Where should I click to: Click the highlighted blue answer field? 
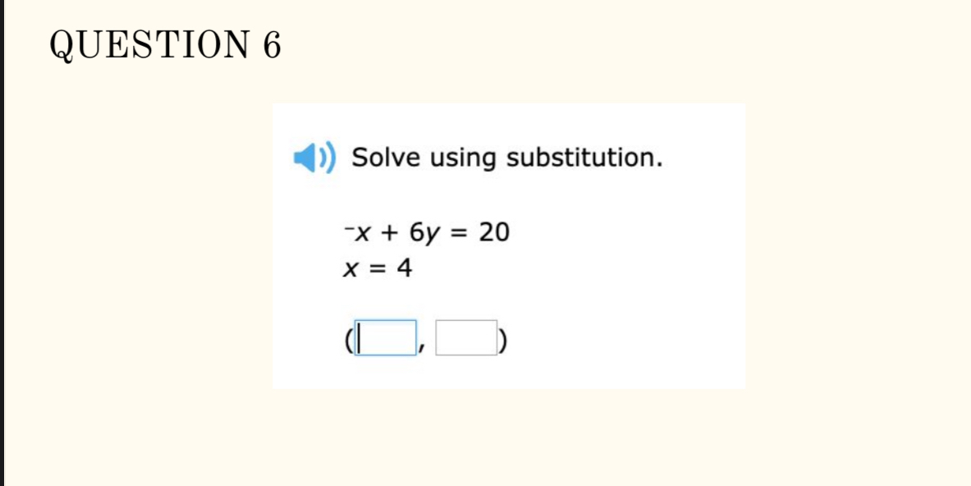pyautogui.click(x=383, y=337)
